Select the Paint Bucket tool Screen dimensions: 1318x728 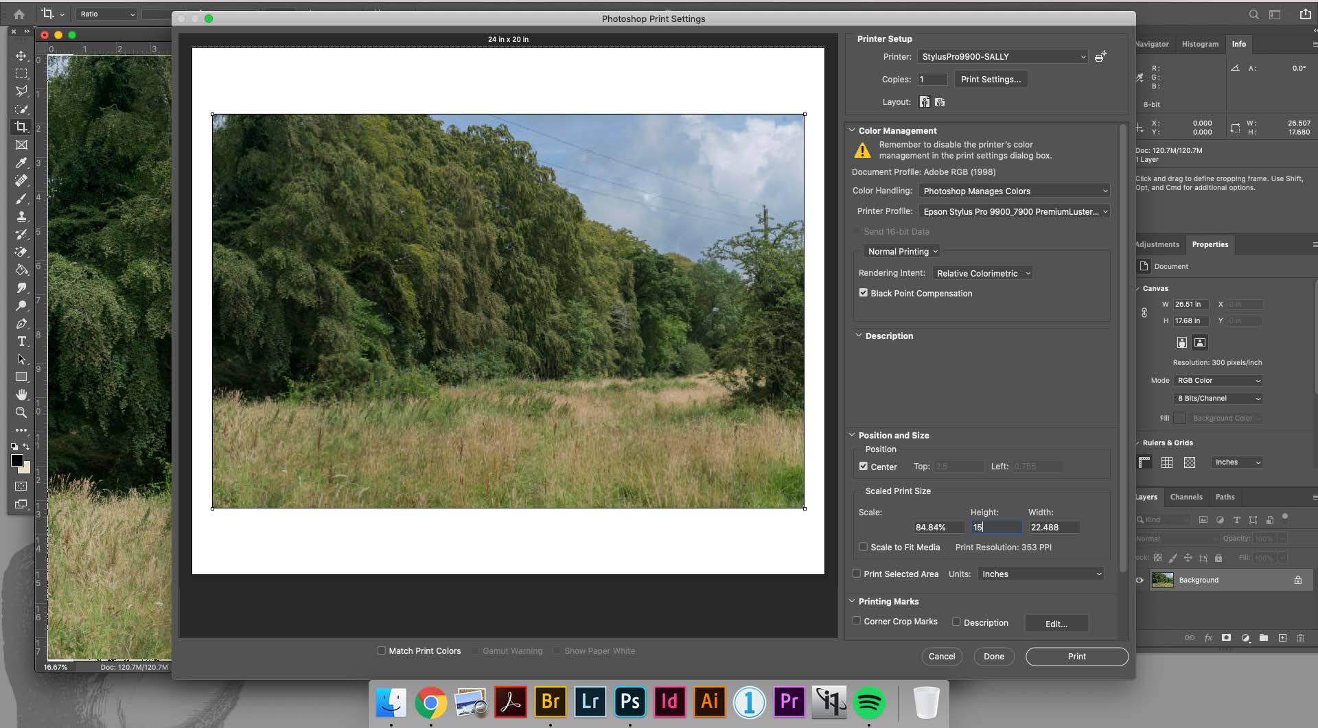point(21,270)
